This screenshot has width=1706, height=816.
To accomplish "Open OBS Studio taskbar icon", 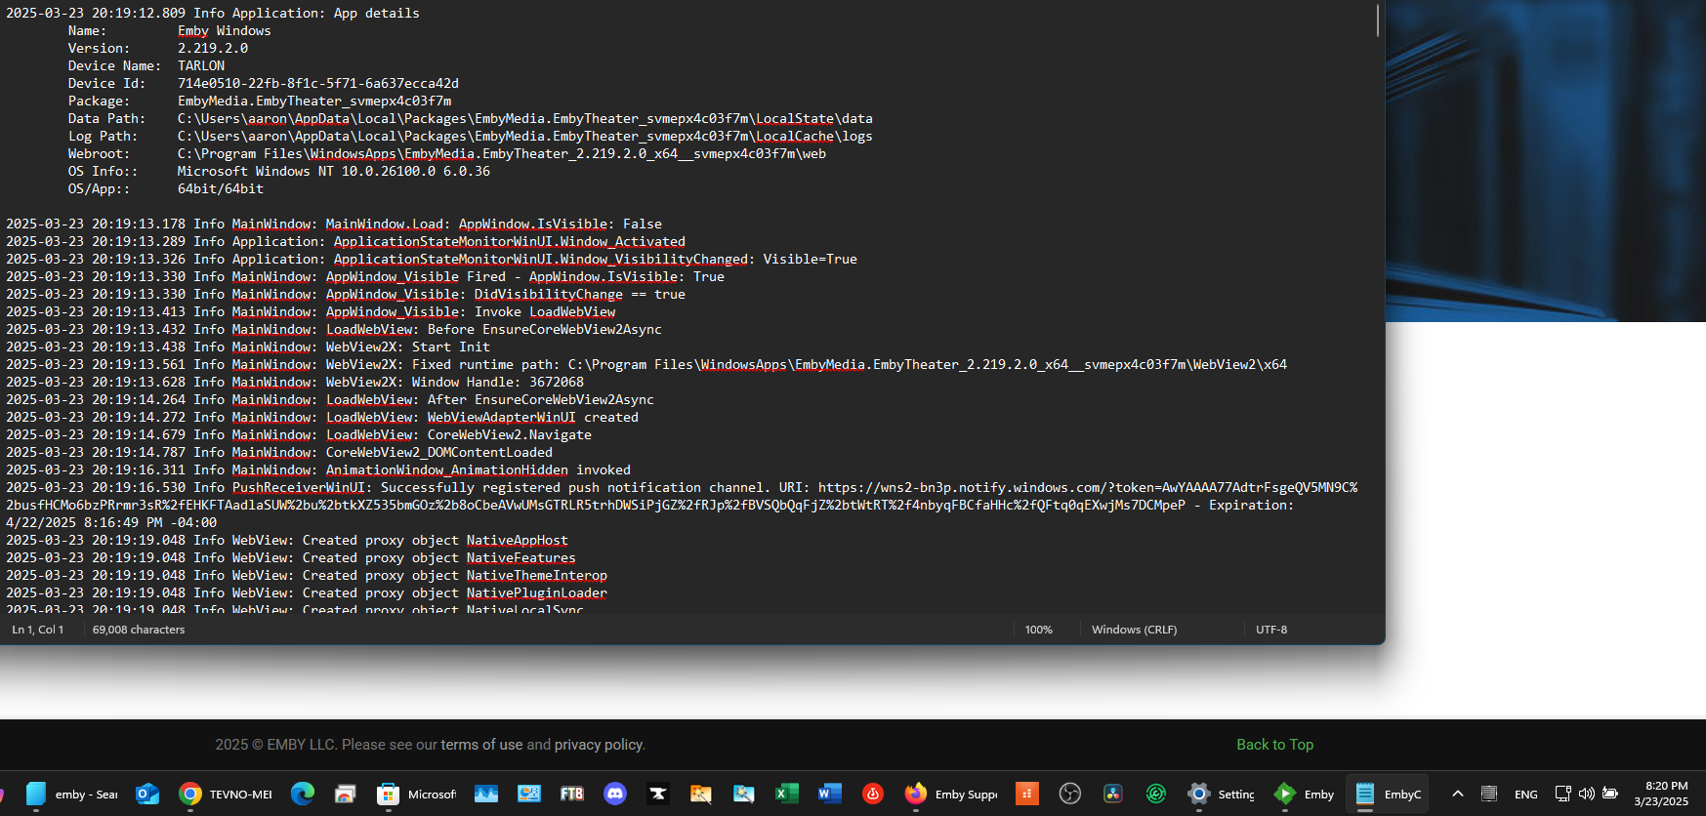I will (1070, 795).
